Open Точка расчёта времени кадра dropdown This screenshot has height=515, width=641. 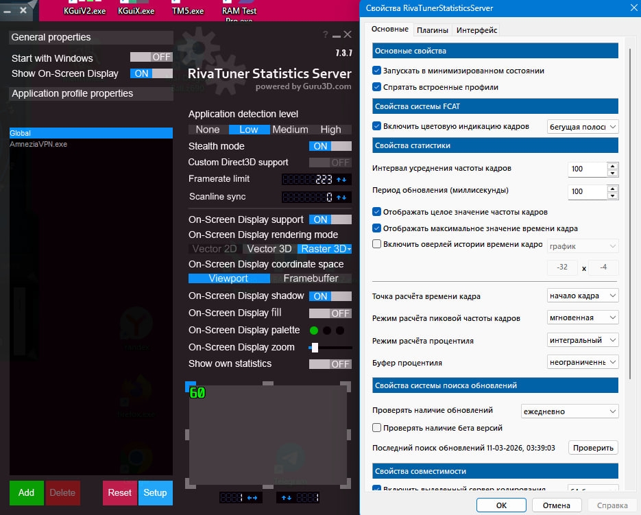(583, 296)
